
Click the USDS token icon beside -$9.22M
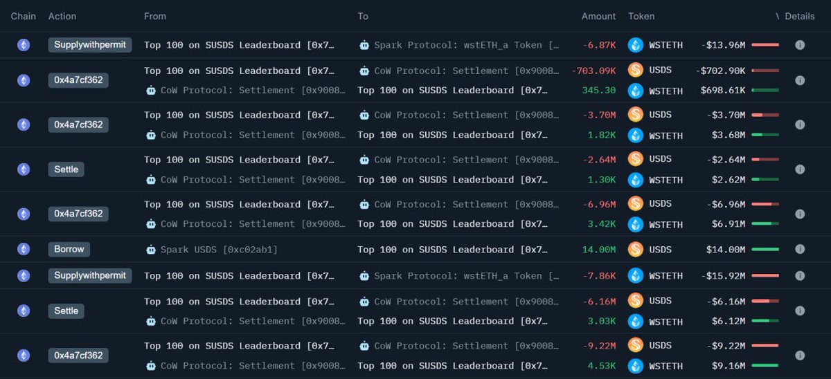coord(636,344)
